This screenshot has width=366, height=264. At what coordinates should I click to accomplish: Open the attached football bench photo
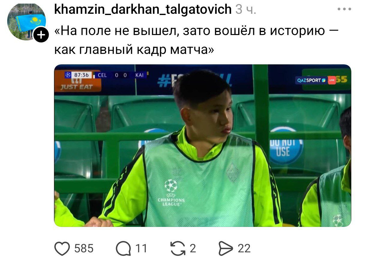[202, 145]
